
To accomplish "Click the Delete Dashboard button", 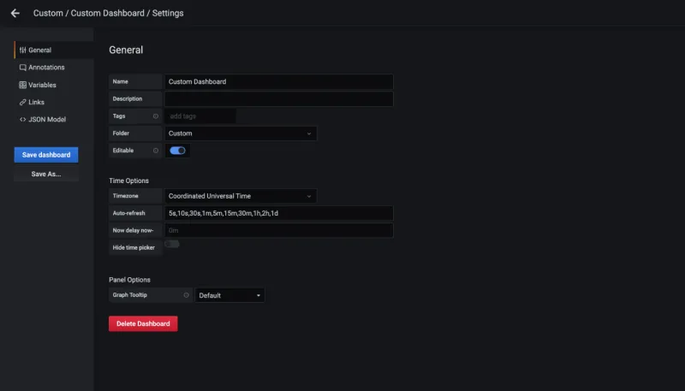I will click(x=143, y=323).
